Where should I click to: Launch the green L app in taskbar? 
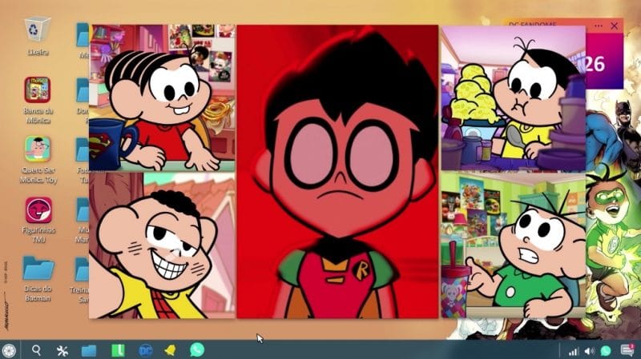click(117, 350)
